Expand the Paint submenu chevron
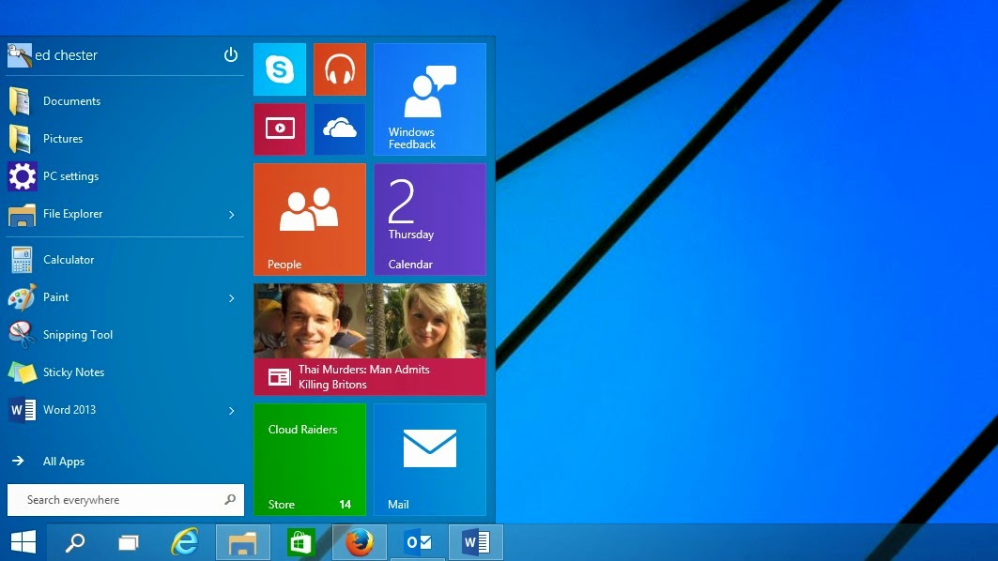 pos(231,297)
